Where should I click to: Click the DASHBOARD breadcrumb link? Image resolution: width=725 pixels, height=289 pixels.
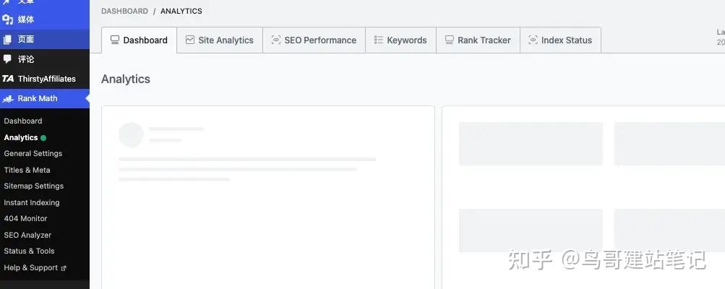pos(124,12)
